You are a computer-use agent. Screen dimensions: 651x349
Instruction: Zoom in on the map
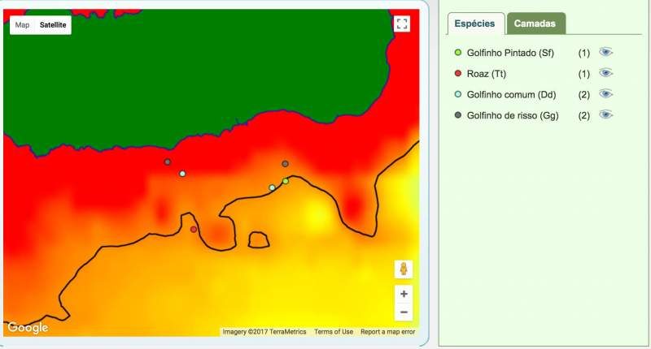tap(404, 294)
